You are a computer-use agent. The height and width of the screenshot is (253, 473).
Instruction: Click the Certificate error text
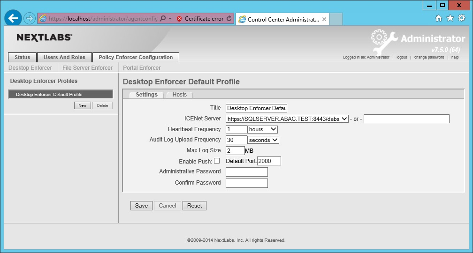[x=204, y=19]
